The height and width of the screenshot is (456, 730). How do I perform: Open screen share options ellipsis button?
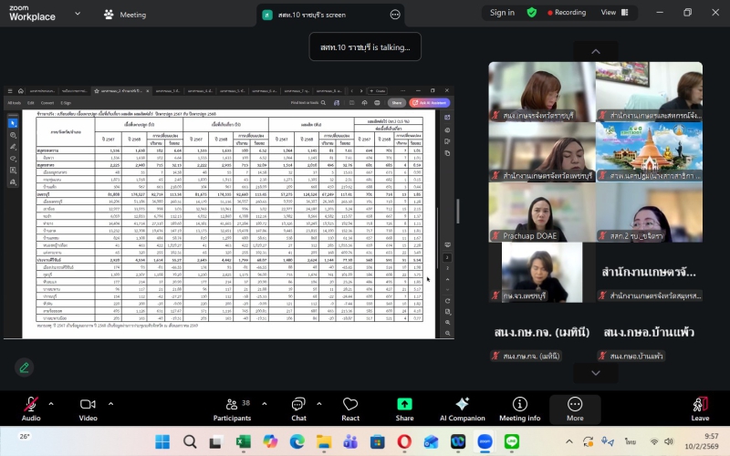(x=395, y=15)
